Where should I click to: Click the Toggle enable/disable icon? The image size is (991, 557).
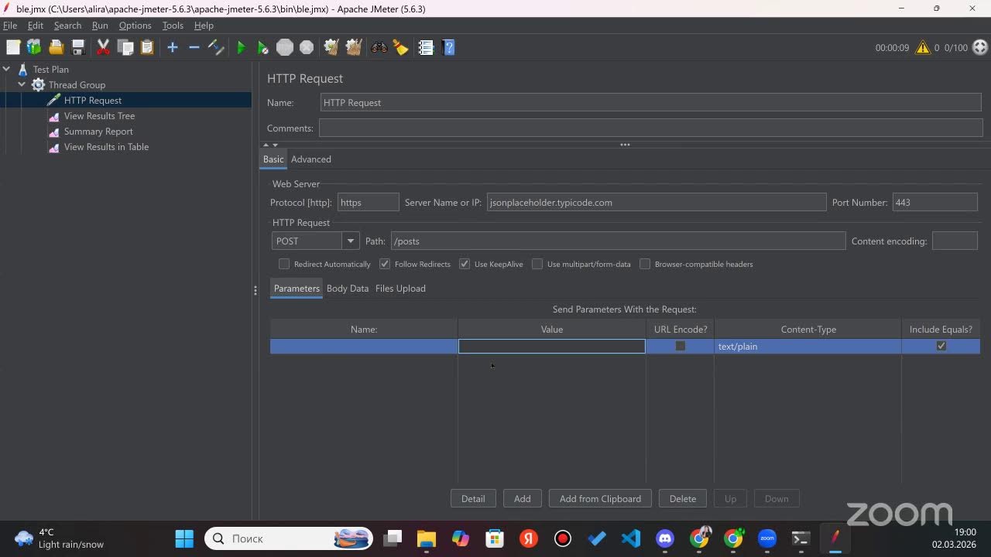coord(216,47)
